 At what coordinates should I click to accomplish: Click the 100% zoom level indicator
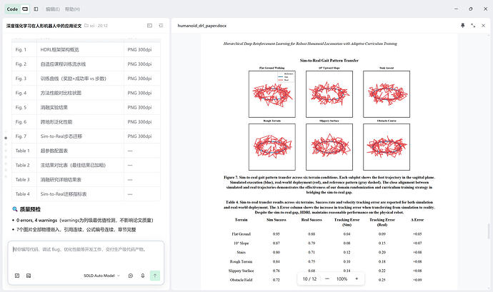click(342, 279)
